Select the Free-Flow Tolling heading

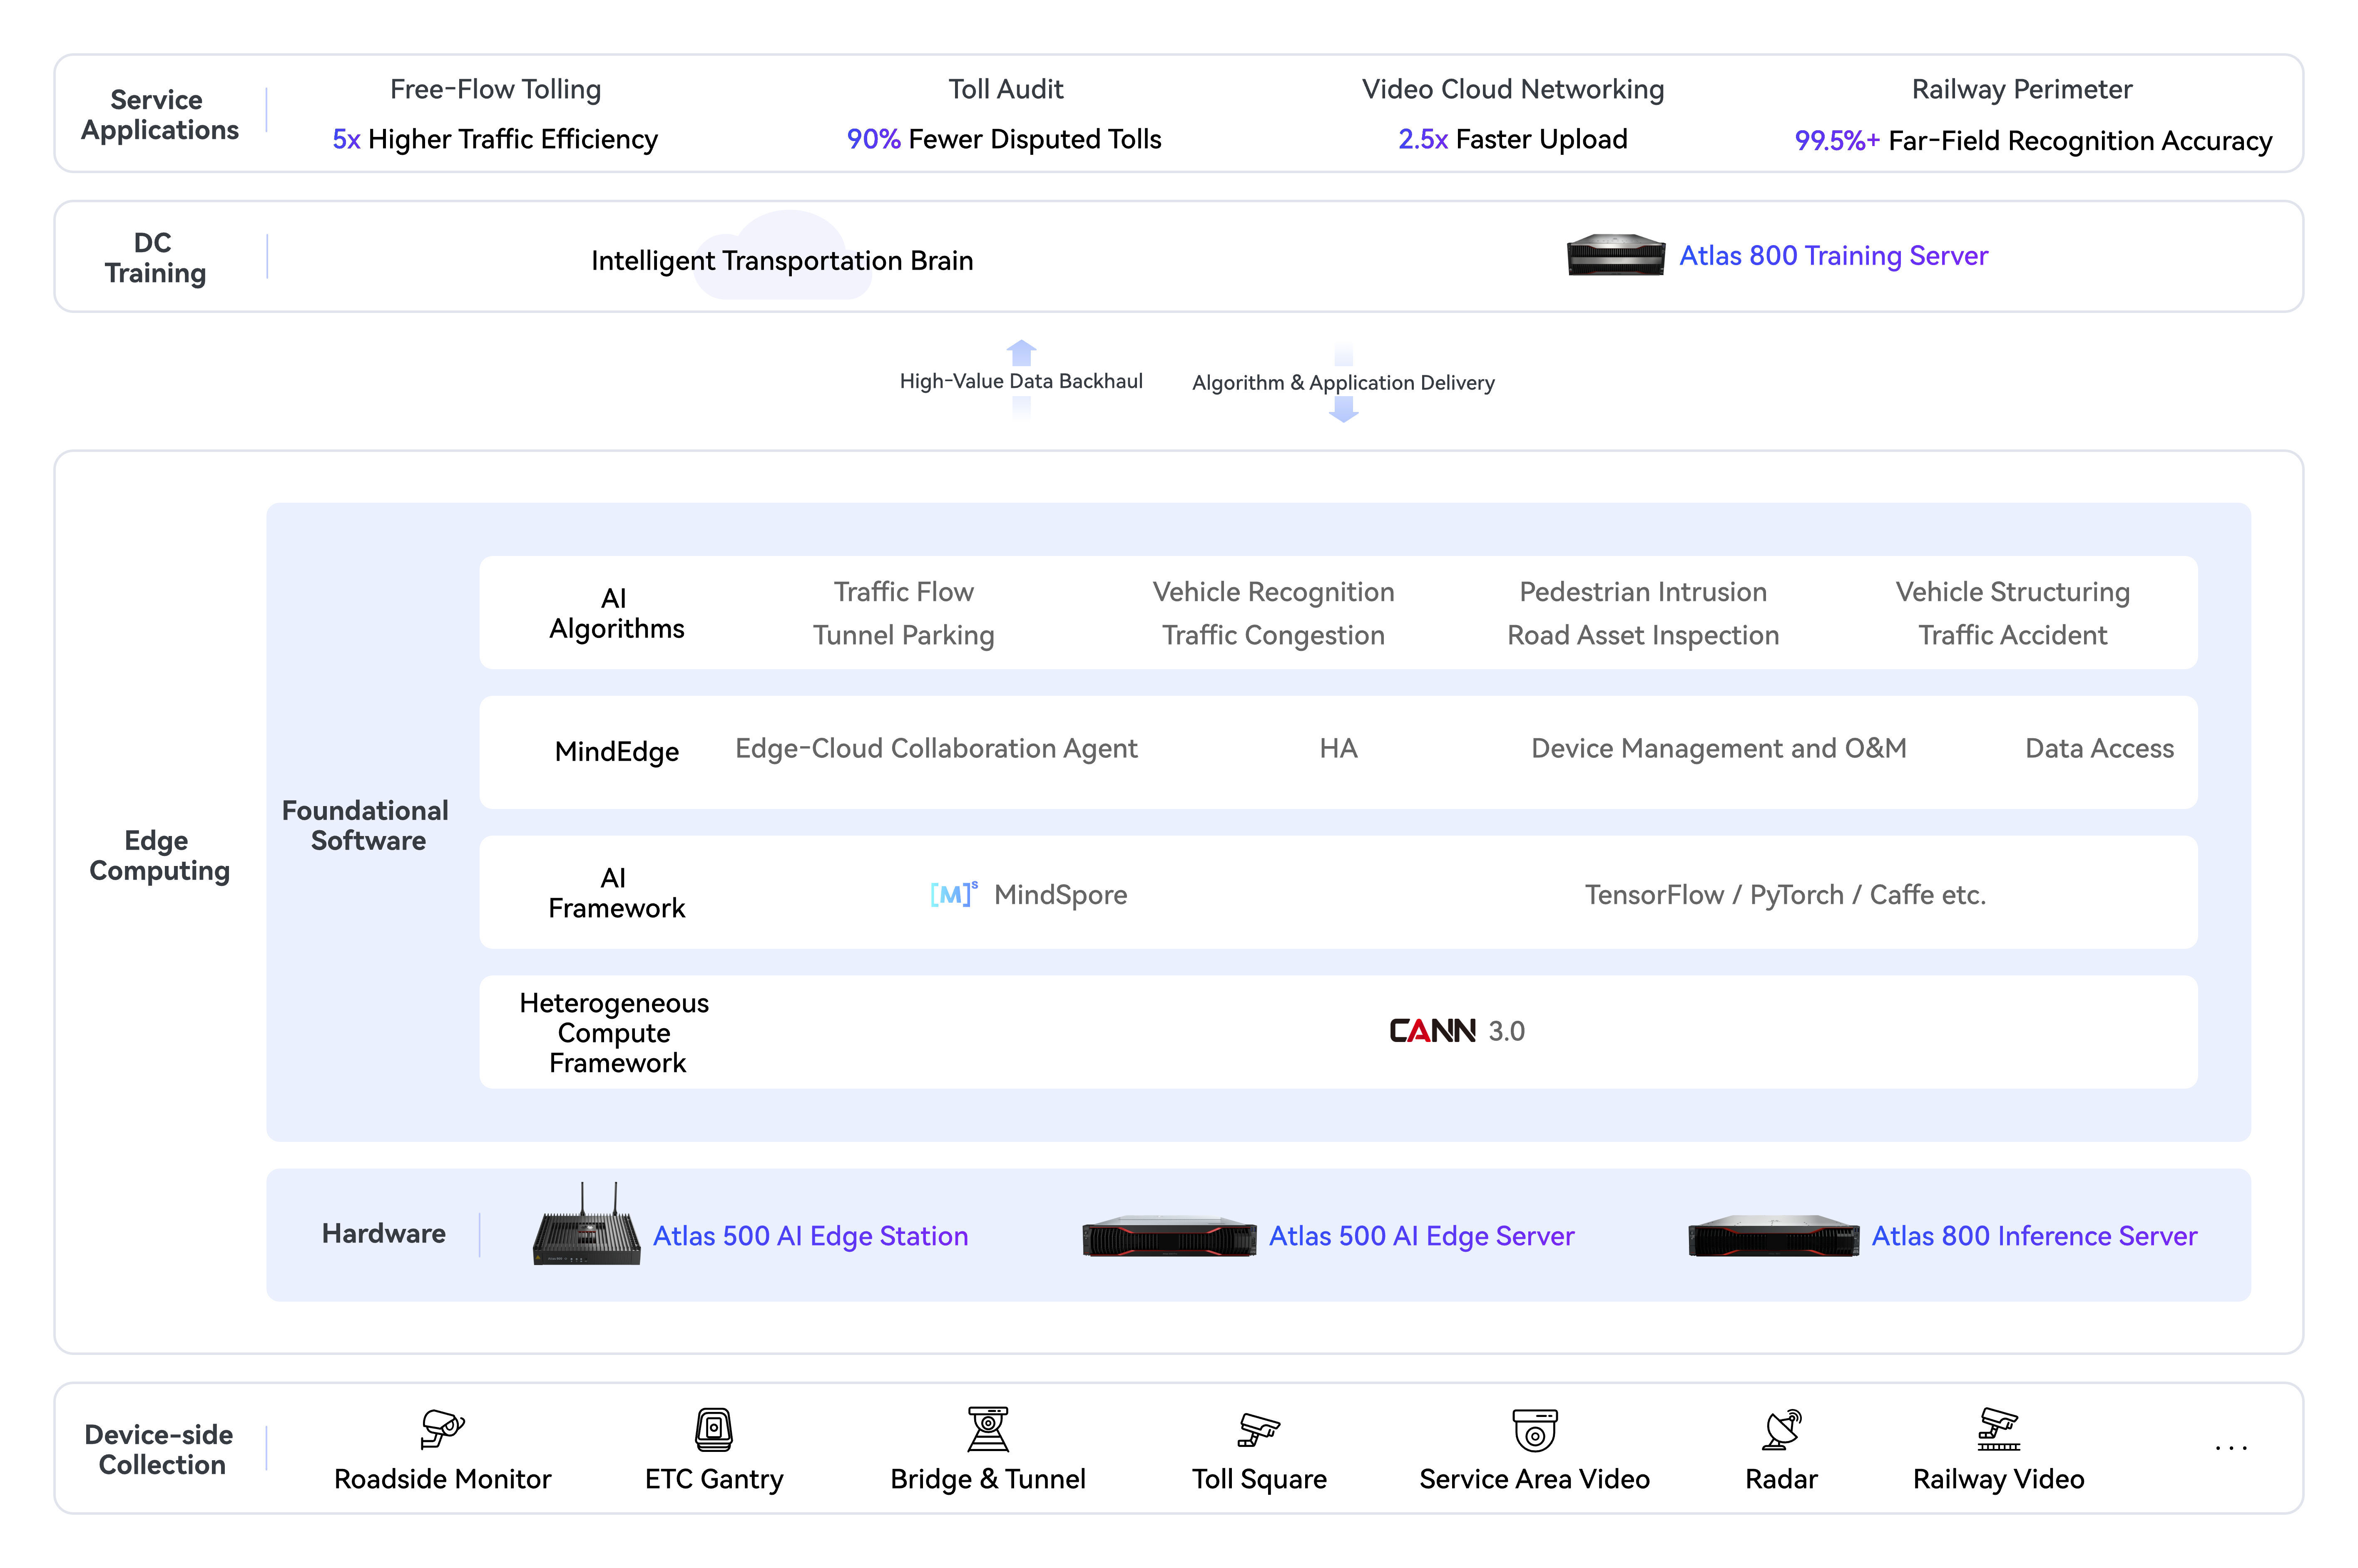pos(495,89)
